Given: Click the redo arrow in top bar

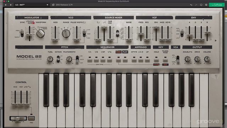Looking at the screenshot, I should [x=196, y=5].
